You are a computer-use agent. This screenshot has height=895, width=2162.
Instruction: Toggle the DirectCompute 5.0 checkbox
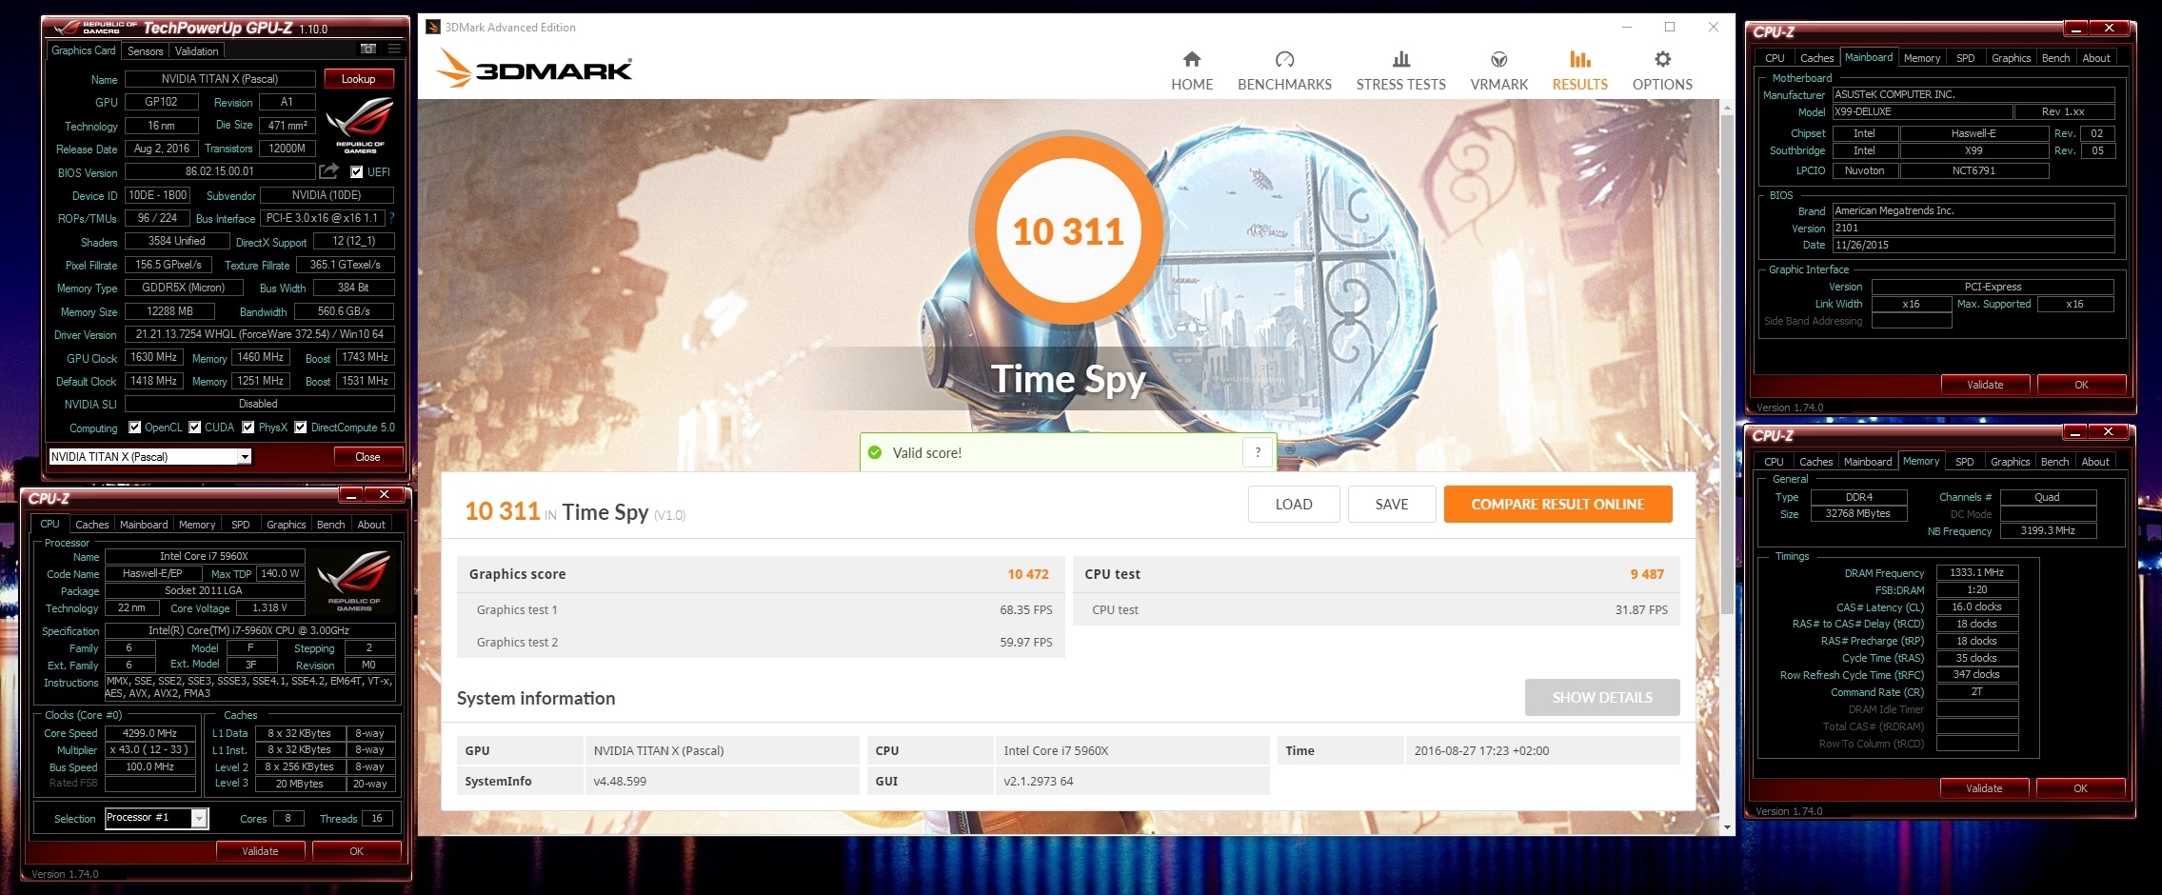tap(300, 428)
